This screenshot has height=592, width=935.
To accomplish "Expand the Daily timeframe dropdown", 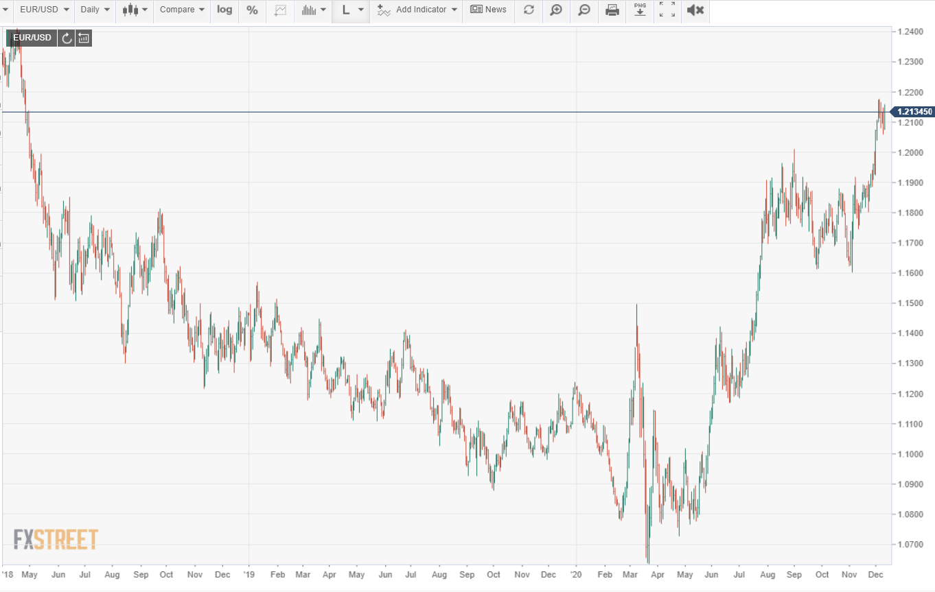I will coord(95,10).
